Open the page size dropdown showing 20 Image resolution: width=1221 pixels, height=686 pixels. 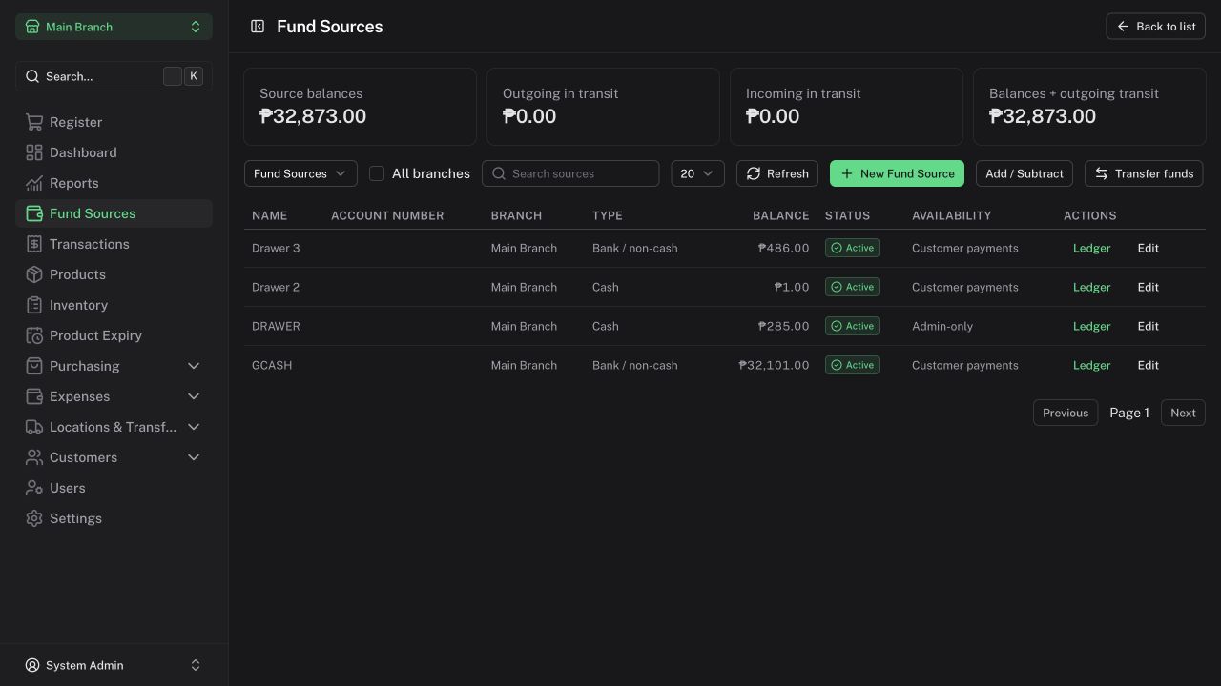coord(697,173)
